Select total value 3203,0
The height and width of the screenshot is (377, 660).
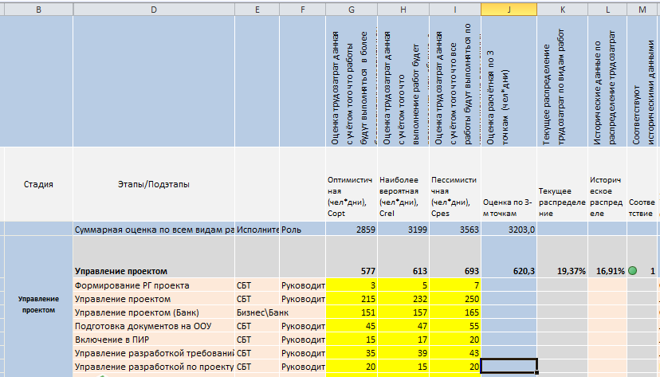(x=509, y=230)
